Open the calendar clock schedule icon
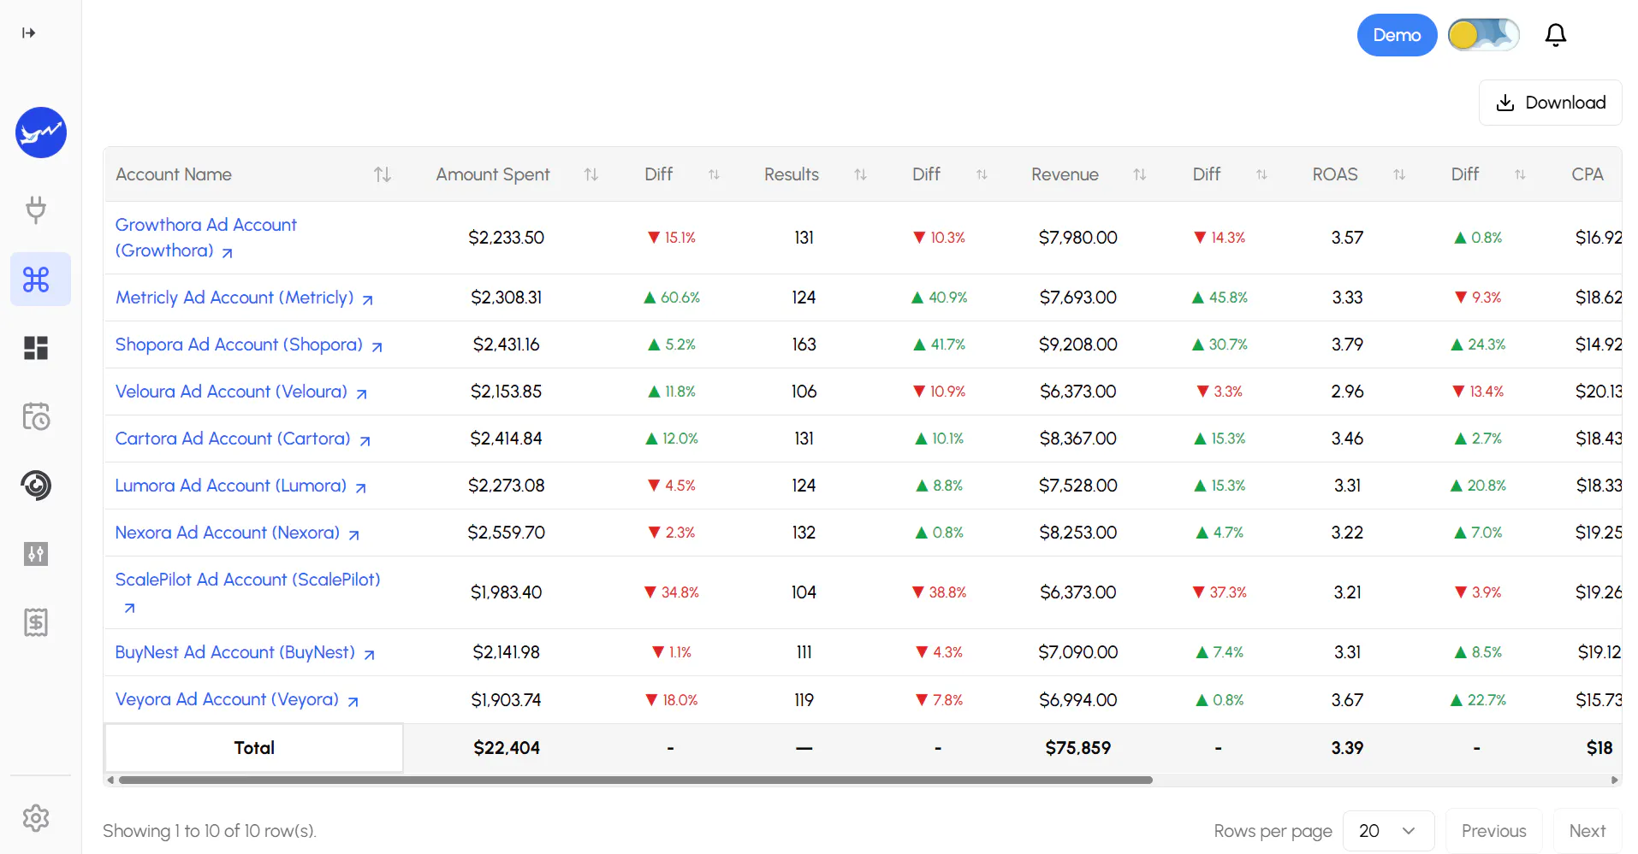The width and height of the screenshot is (1638, 854). click(36, 416)
